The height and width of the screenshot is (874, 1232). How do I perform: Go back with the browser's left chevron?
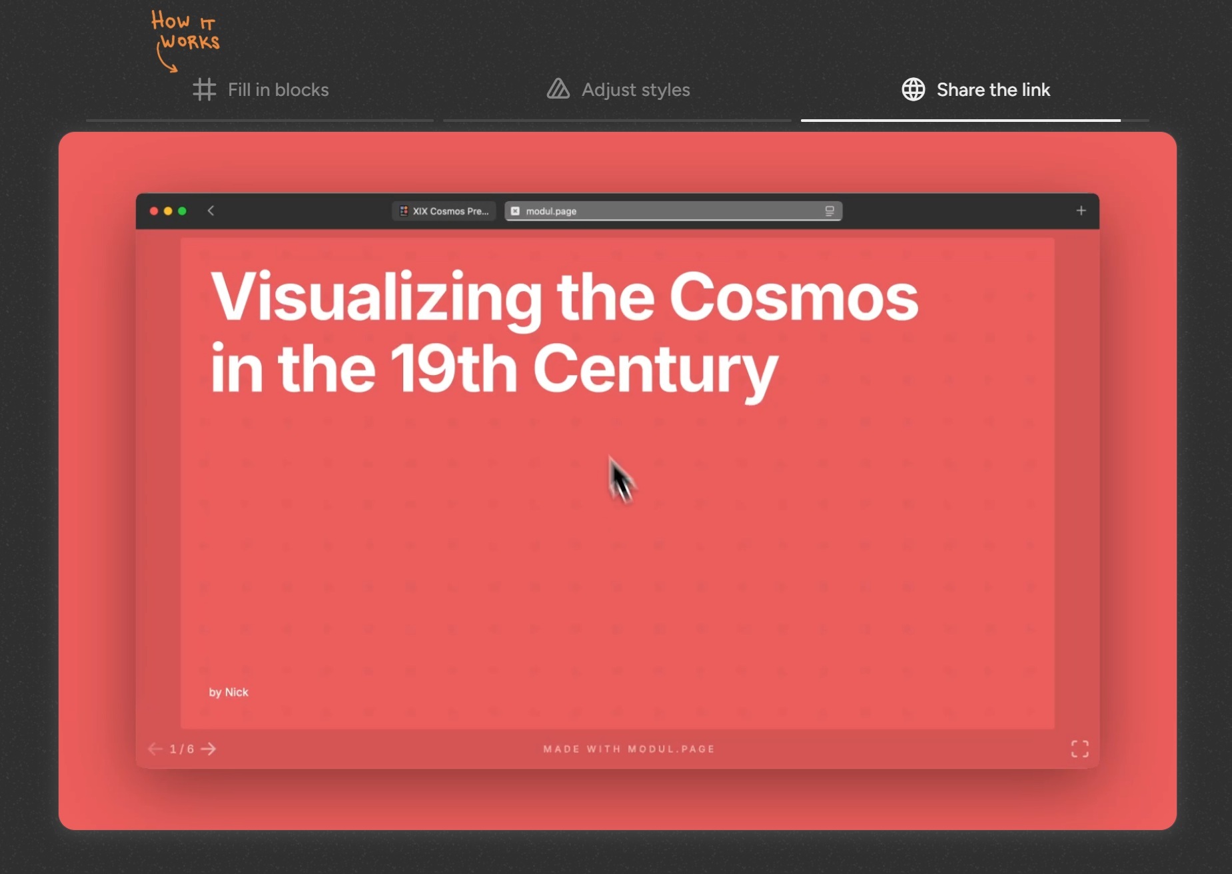tap(211, 211)
